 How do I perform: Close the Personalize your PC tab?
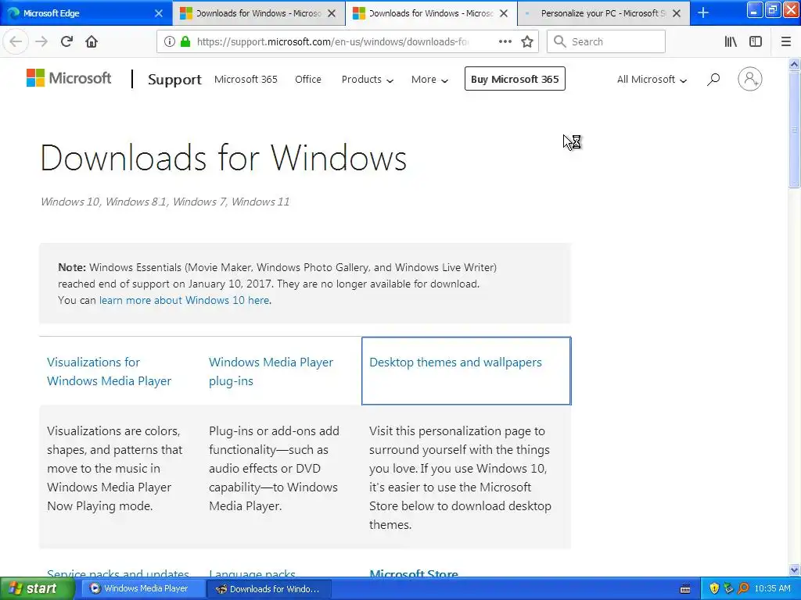[677, 13]
